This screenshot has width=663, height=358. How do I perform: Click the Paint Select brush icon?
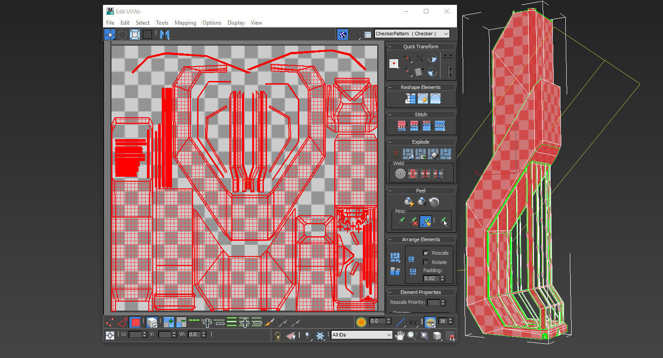(269, 322)
